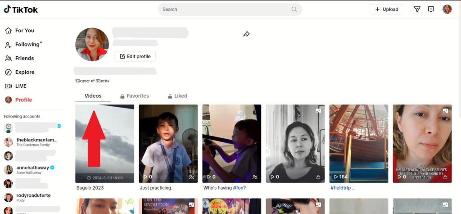Click the schedule time 2024-5-28 14:00
The height and width of the screenshot is (214, 461).
[108, 178]
